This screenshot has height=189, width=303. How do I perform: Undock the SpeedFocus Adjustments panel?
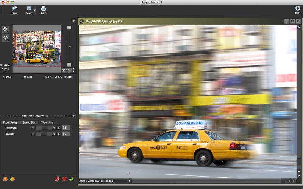[x=73, y=116]
